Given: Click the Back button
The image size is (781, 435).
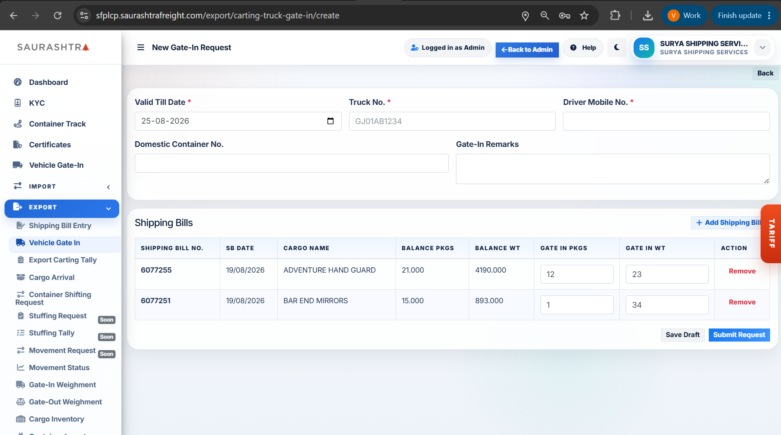Looking at the screenshot, I should pos(765,73).
